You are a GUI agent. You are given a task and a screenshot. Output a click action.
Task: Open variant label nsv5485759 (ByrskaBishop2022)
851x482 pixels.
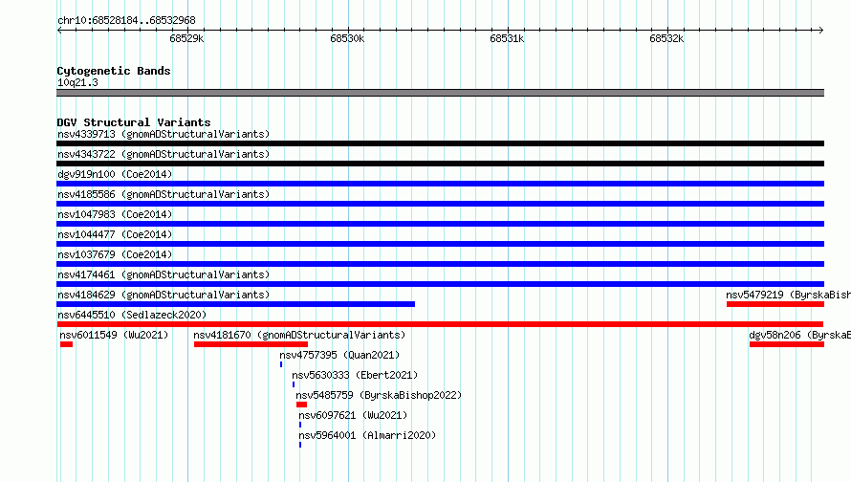(379, 395)
